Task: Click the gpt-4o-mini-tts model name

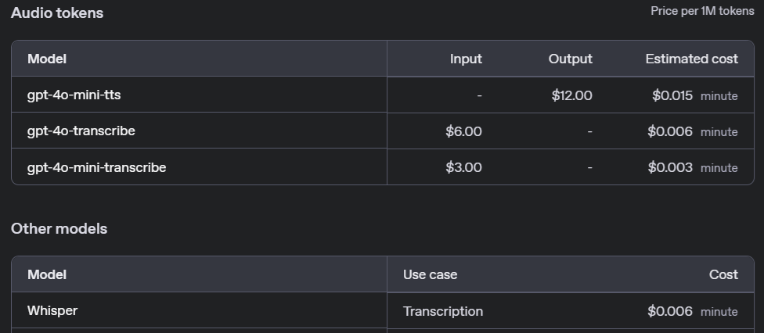Action: 74,95
